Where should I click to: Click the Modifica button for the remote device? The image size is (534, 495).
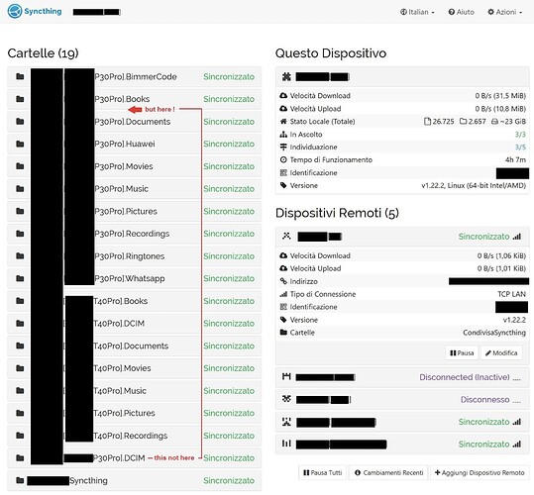coord(501,352)
